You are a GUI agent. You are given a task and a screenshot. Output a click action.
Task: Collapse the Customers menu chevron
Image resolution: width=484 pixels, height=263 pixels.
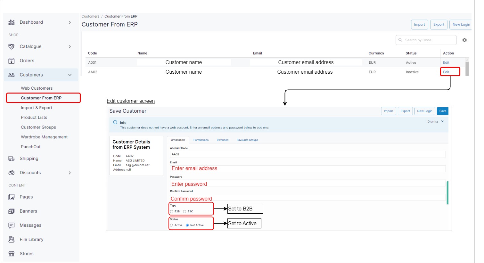[70, 75]
